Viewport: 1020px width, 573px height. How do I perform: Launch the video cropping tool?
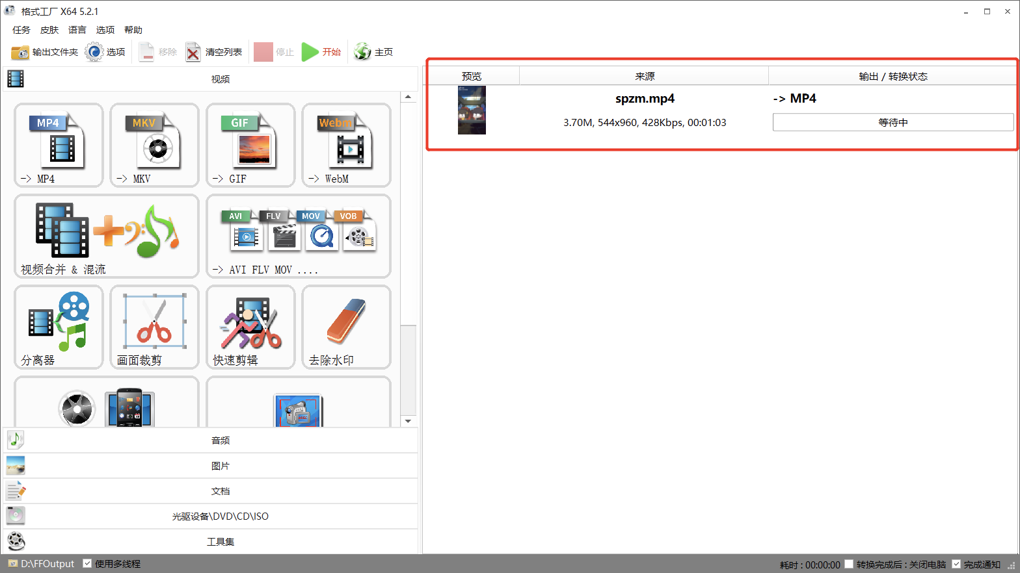pyautogui.click(x=154, y=327)
